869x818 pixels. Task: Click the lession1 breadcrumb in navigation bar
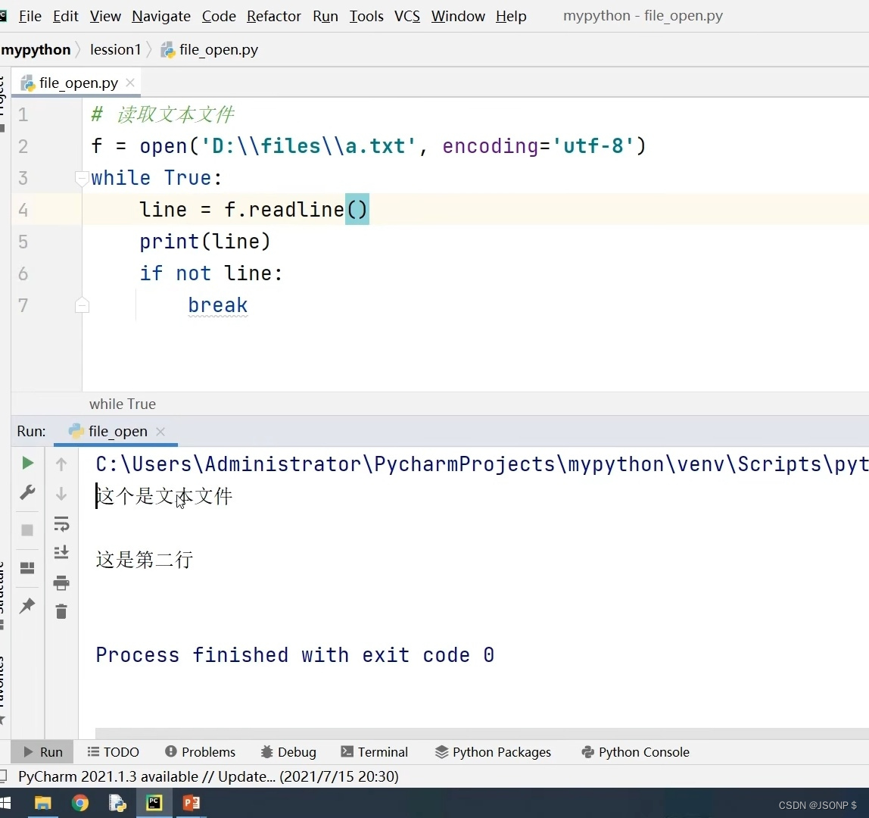click(x=115, y=50)
